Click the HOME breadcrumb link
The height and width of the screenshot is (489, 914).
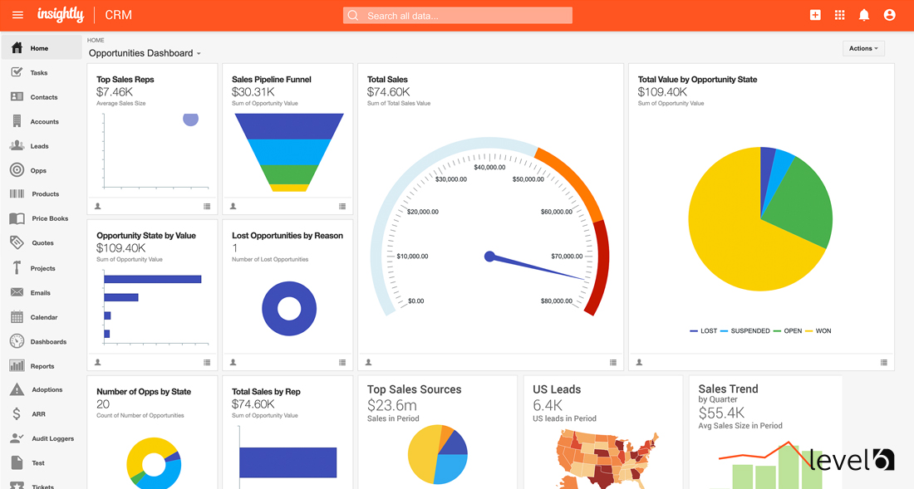(96, 40)
